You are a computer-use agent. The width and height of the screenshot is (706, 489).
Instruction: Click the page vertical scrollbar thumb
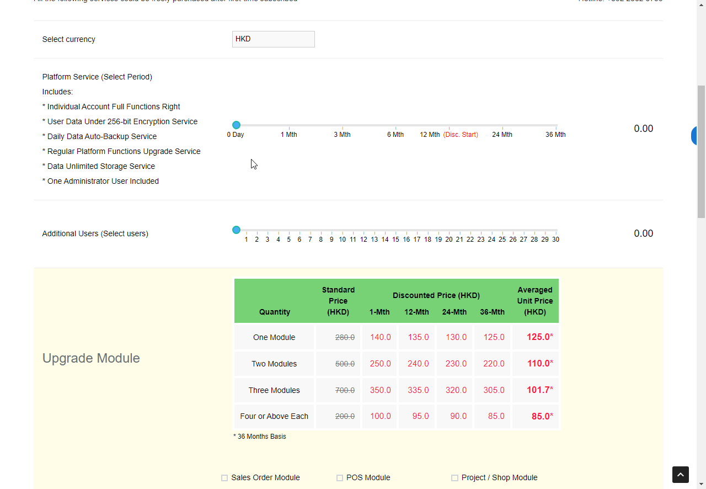(701, 152)
